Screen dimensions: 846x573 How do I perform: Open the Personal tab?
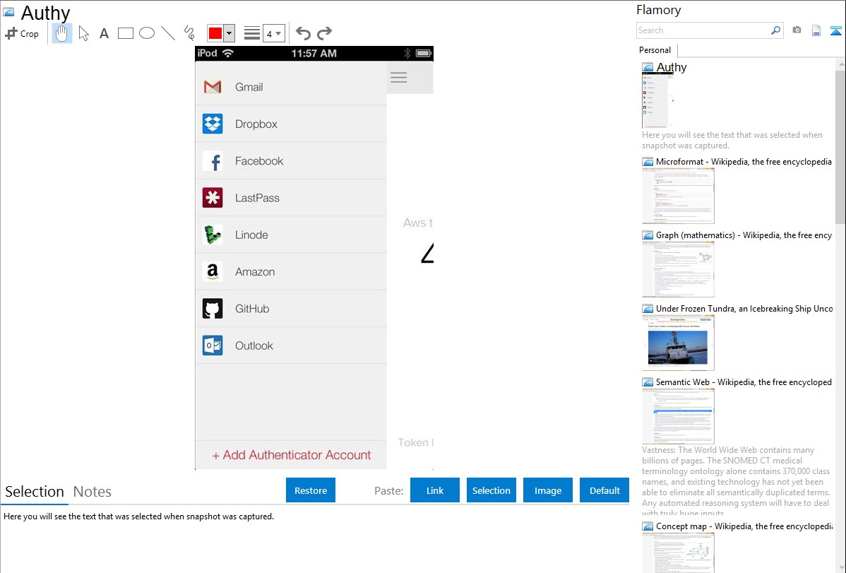[x=655, y=50]
